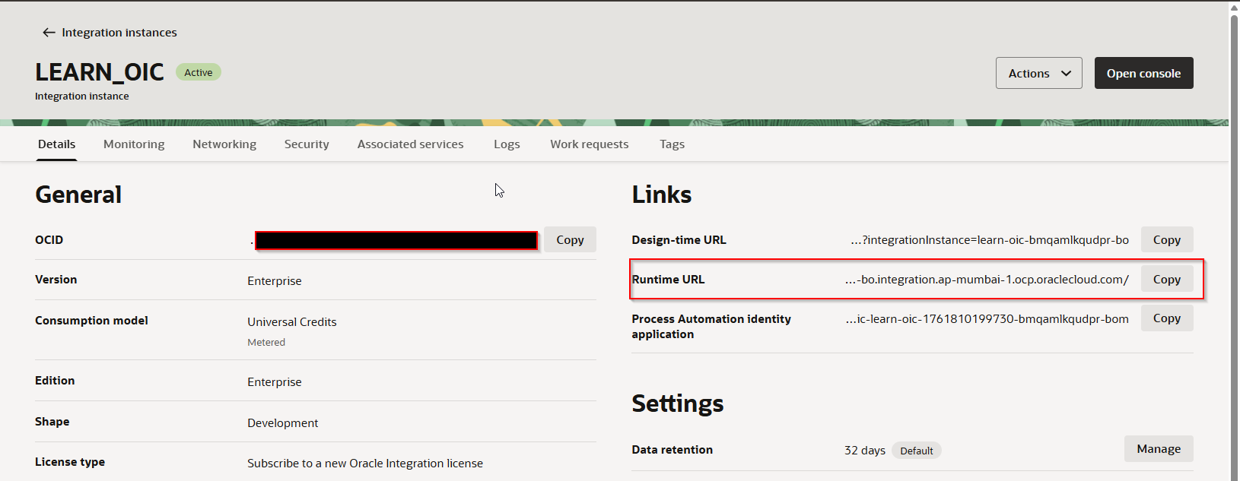Click the Integration instances breadcrumb link

(119, 33)
